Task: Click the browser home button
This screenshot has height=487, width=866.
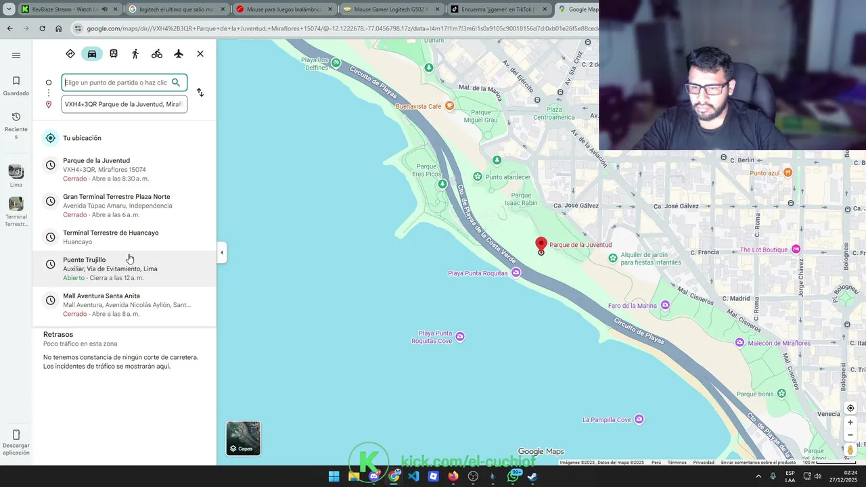Action: 58,28
